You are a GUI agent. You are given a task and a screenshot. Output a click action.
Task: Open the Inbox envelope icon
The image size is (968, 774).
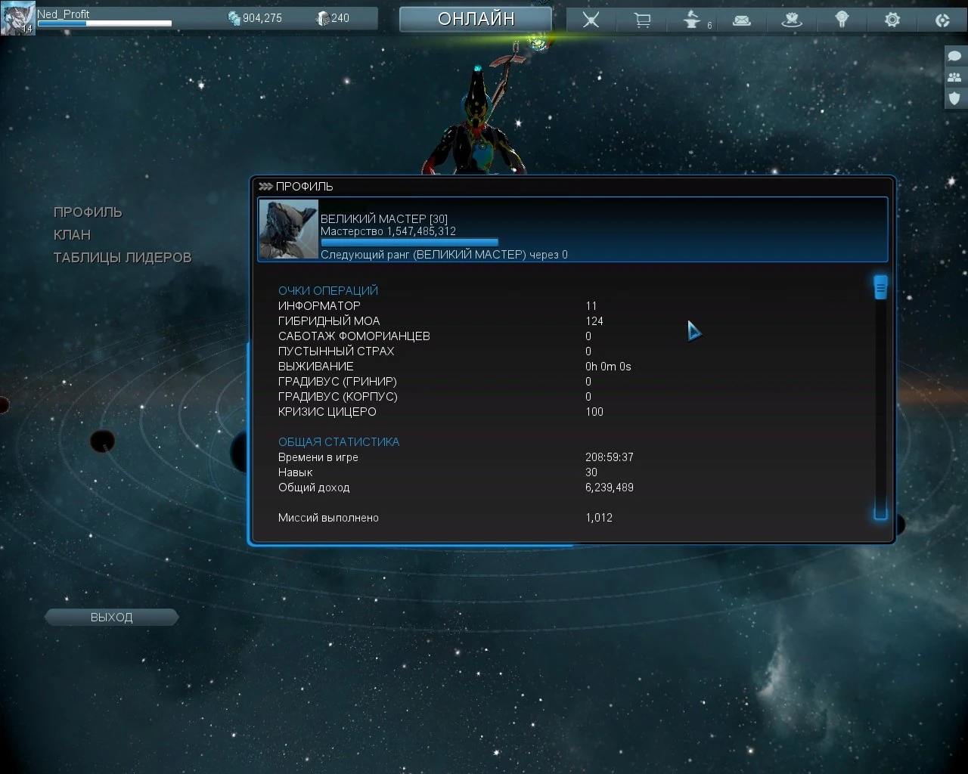[x=742, y=20]
